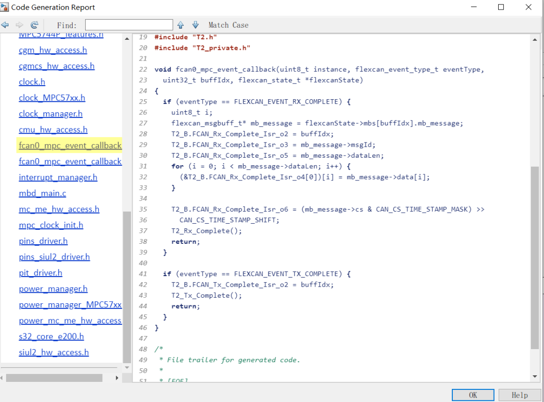Click the Find text input field
544x402 pixels.
point(129,25)
